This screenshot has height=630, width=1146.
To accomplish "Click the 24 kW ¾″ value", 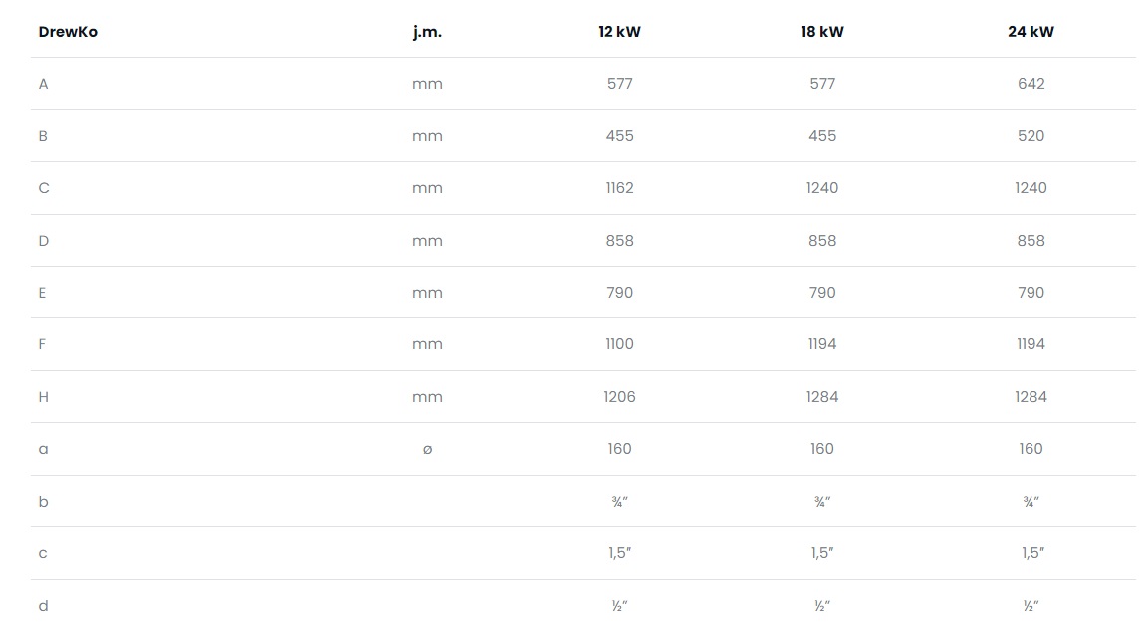I will (1031, 502).
